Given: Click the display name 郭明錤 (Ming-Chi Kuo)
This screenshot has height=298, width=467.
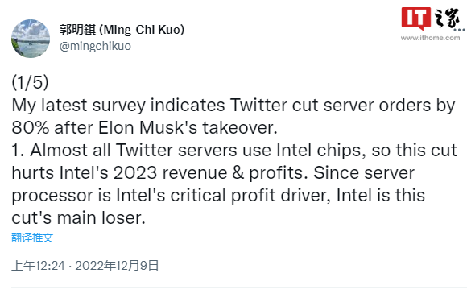Looking at the screenshot, I should tap(122, 30).
